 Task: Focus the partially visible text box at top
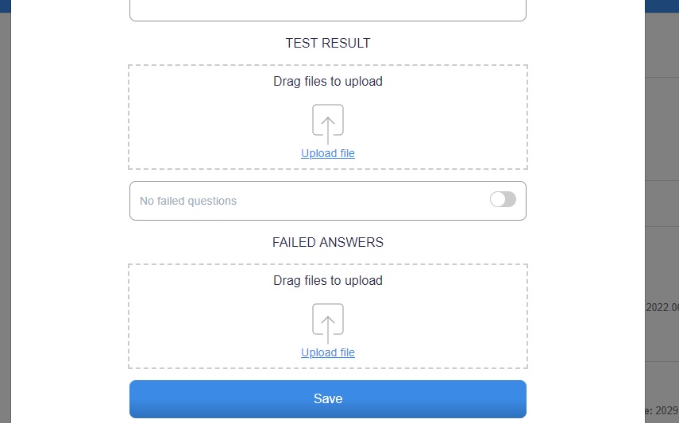(328, 10)
